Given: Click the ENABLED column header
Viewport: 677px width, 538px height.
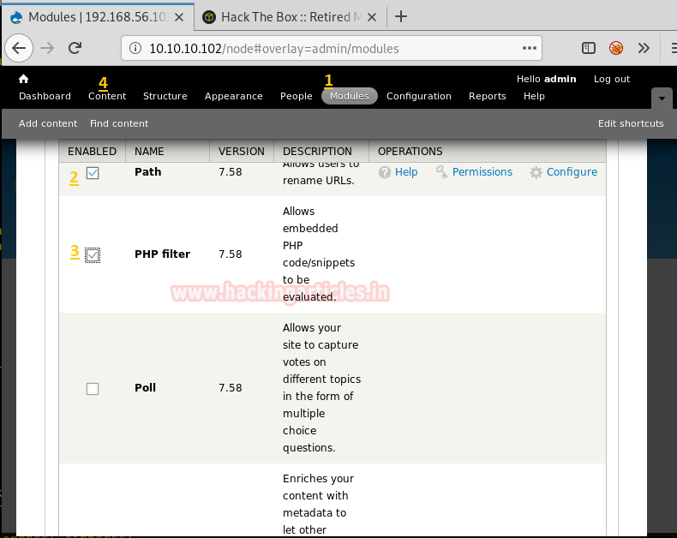Looking at the screenshot, I should [x=92, y=152].
